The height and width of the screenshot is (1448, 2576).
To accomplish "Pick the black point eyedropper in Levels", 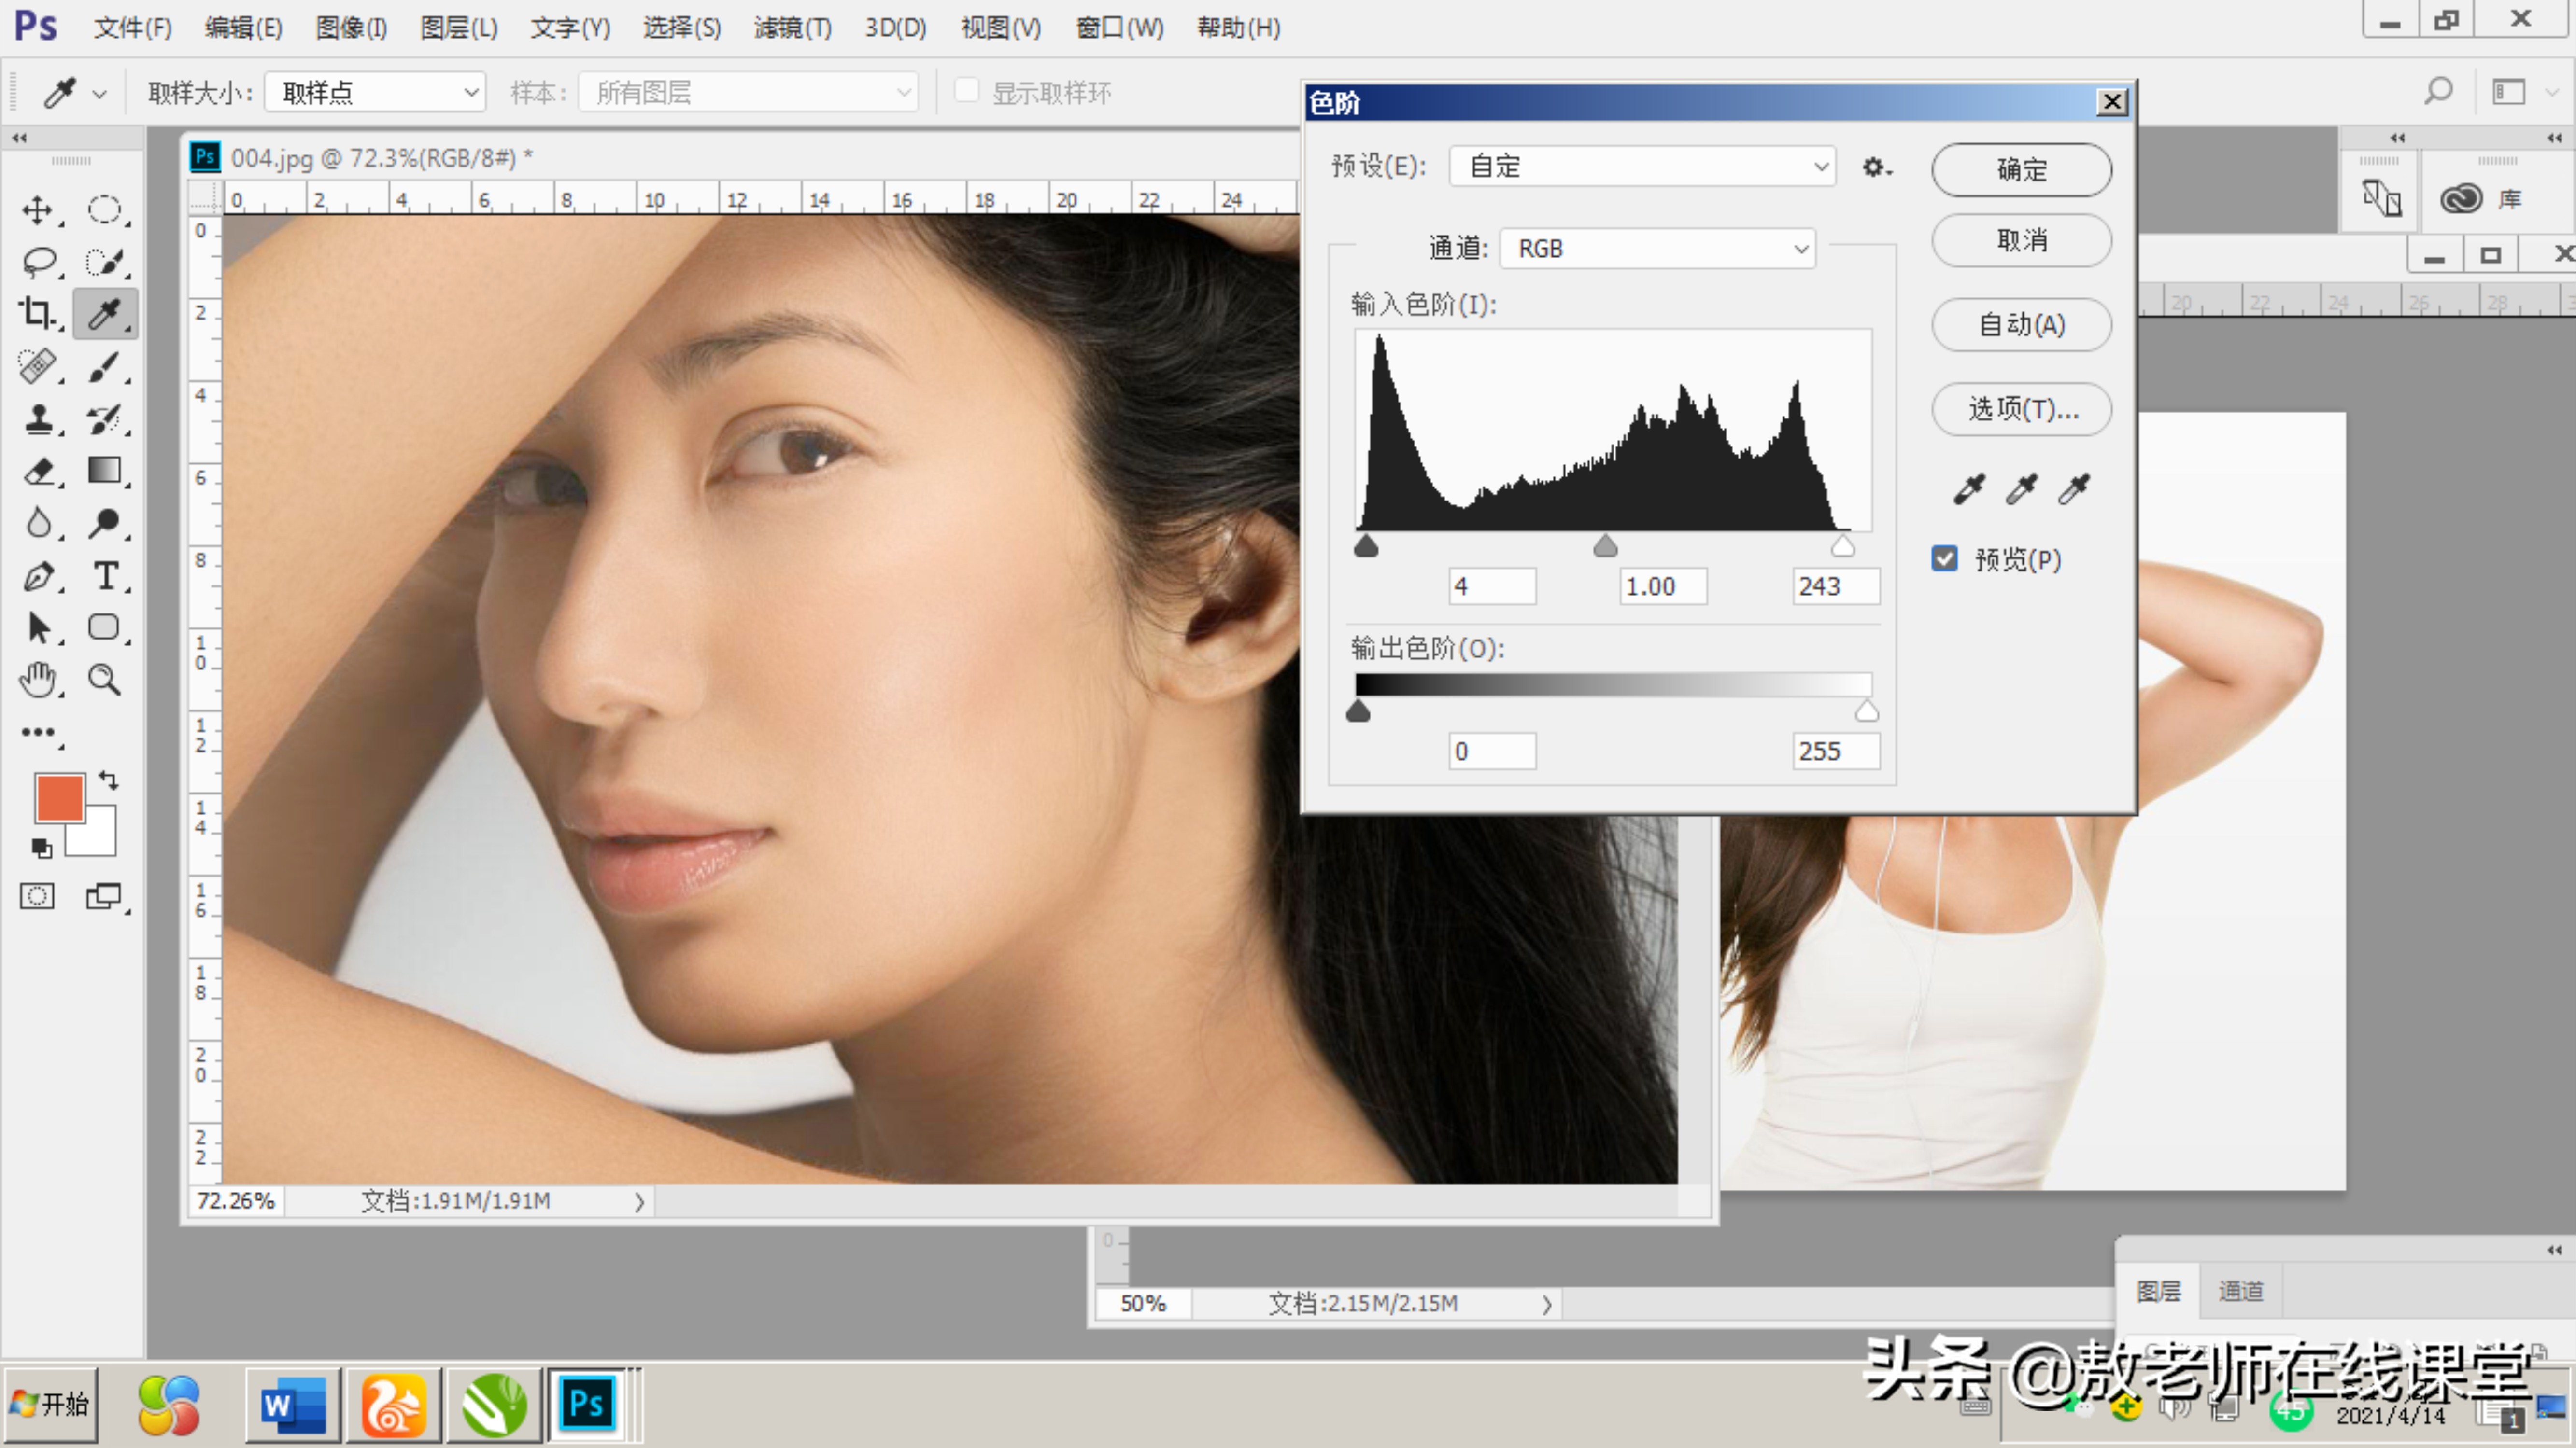I will (x=1969, y=488).
